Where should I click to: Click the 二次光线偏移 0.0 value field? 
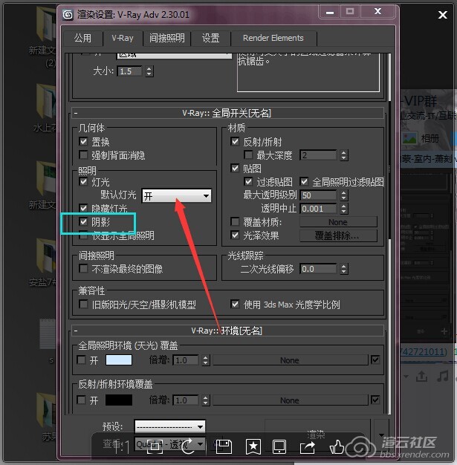point(319,269)
